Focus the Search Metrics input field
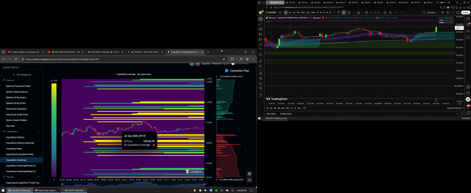 21,67
